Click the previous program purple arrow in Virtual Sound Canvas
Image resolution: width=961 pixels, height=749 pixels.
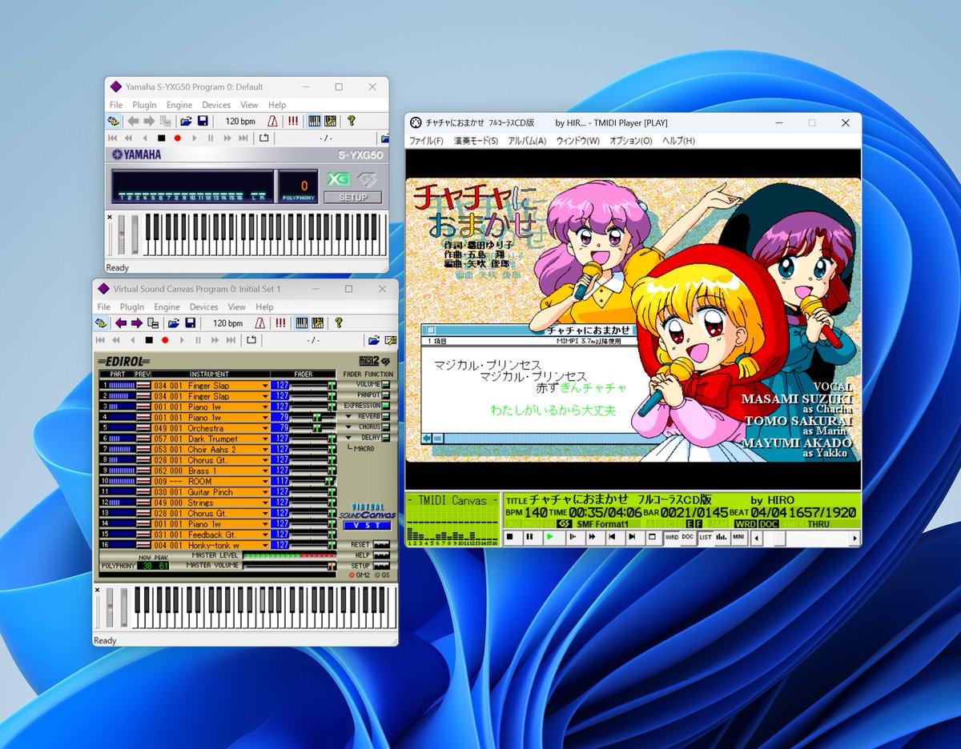(x=120, y=323)
